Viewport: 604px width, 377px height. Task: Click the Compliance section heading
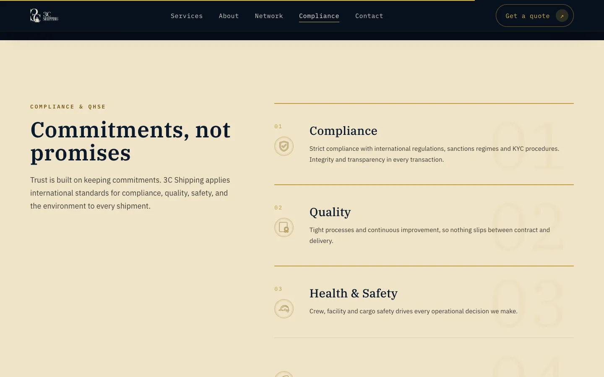(x=344, y=131)
